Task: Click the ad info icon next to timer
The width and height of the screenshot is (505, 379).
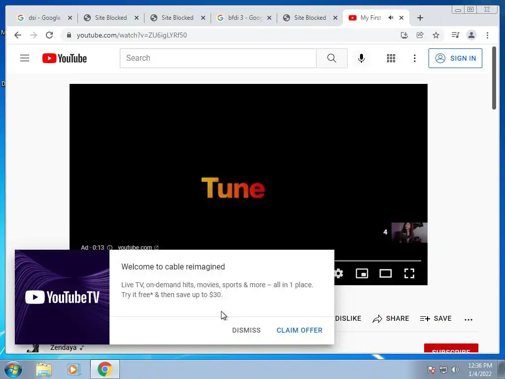Action: (109, 248)
